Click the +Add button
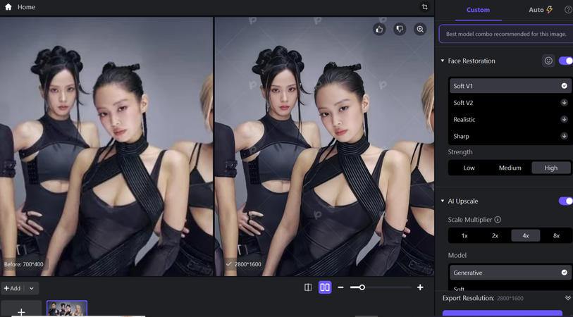The image size is (573, 317). pyautogui.click(x=13, y=288)
